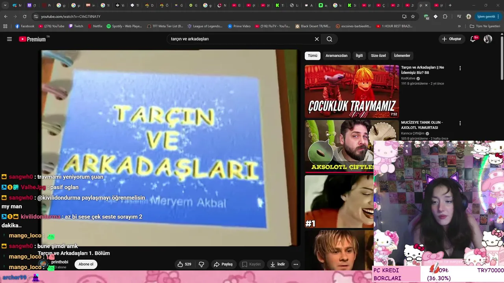504x283 pixels.
Task: Open the Netflix bookmark
Action: click(x=95, y=26)
